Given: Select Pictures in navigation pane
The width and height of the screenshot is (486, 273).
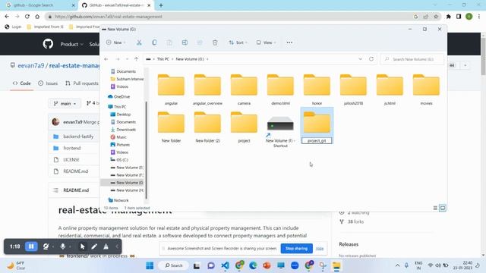Looking at the screenshot, I should (x=123, y=145).
